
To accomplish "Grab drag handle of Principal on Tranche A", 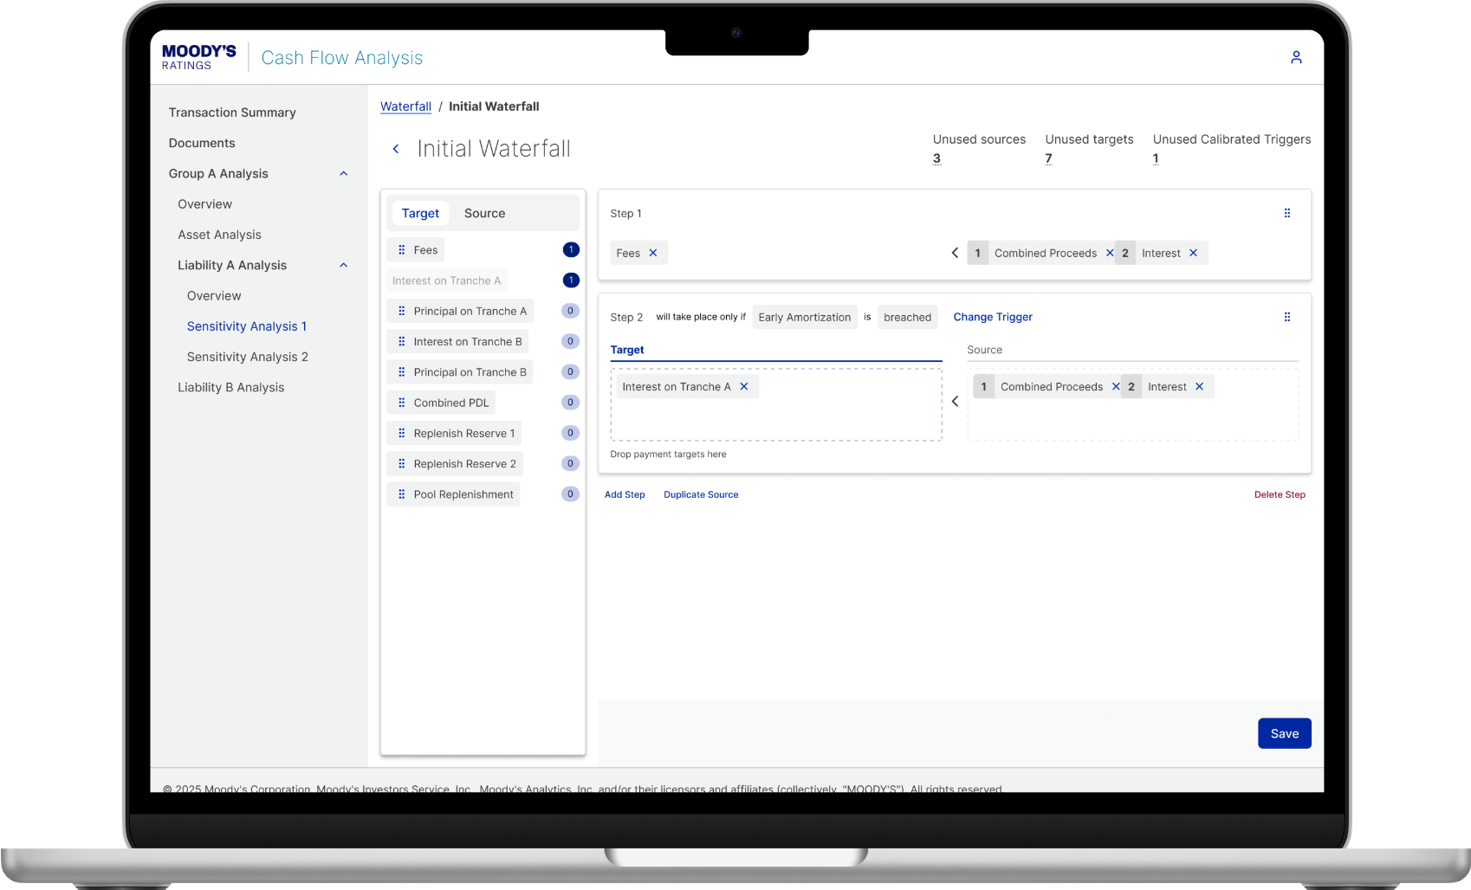I will tap(401, 311).
